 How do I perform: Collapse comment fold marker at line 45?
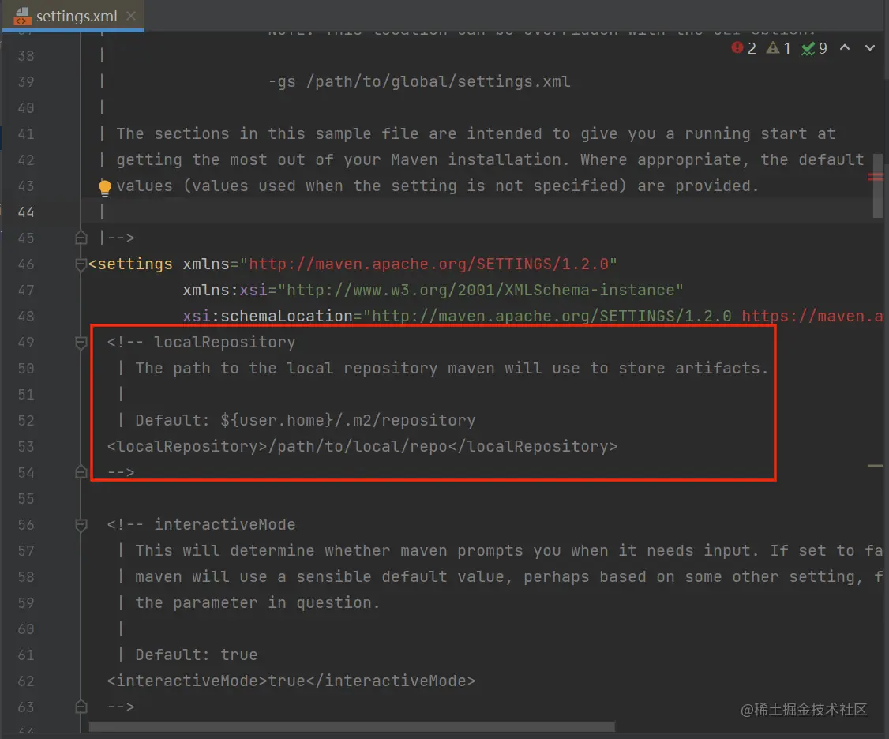(x=81, y=238)
